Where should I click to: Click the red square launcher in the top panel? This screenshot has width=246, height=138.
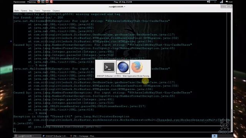(x=47, y=2)
